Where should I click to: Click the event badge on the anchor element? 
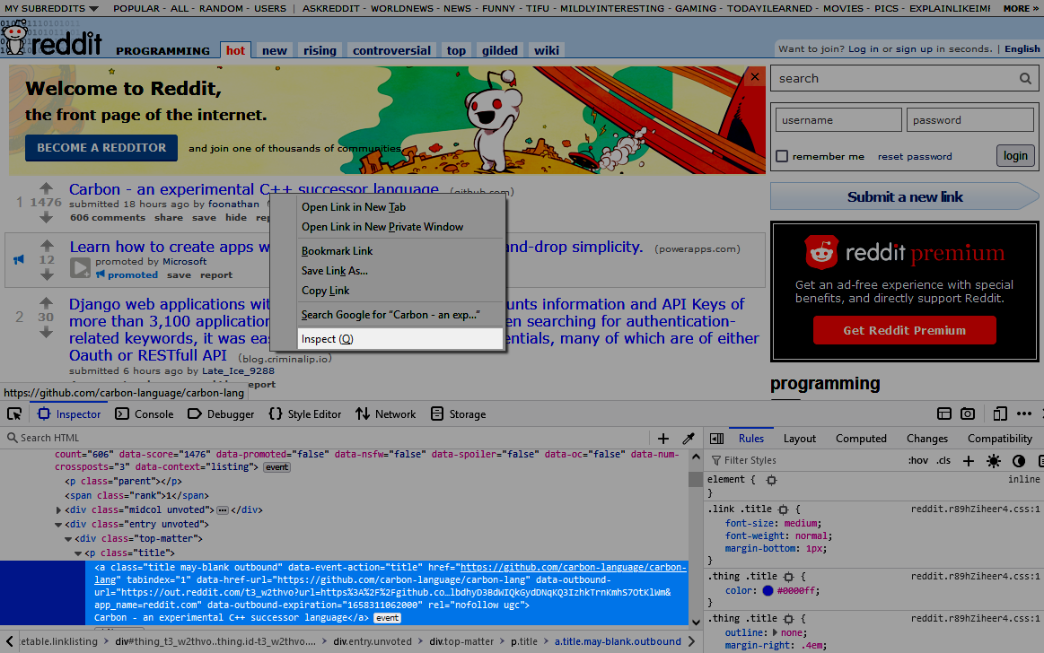coord(387,618)
